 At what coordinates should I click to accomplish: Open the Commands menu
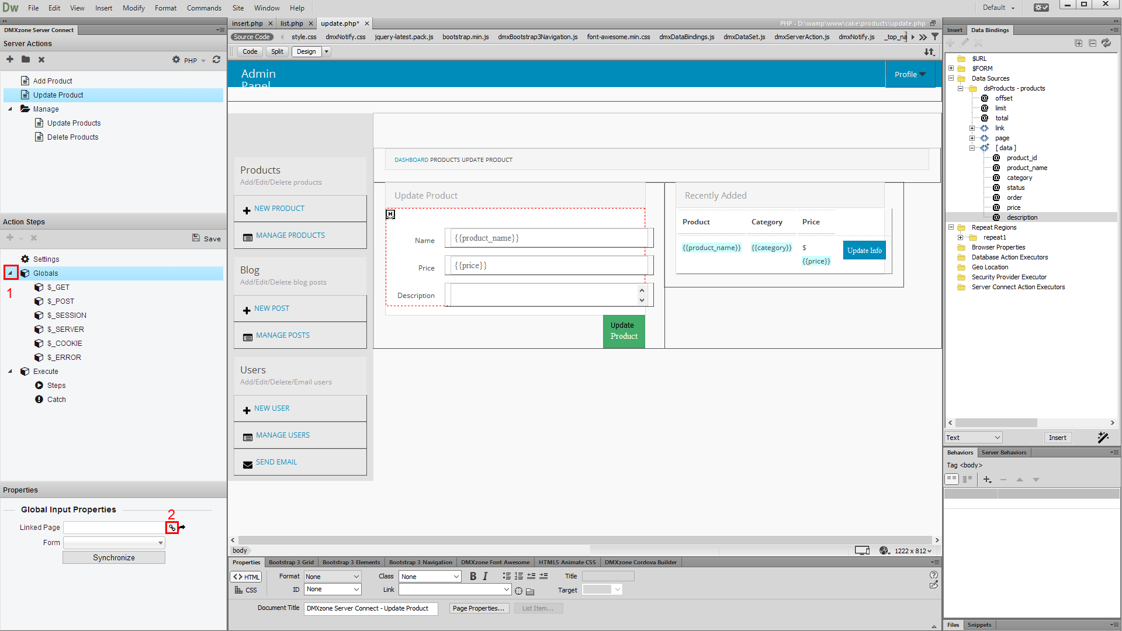coord(204,8)
